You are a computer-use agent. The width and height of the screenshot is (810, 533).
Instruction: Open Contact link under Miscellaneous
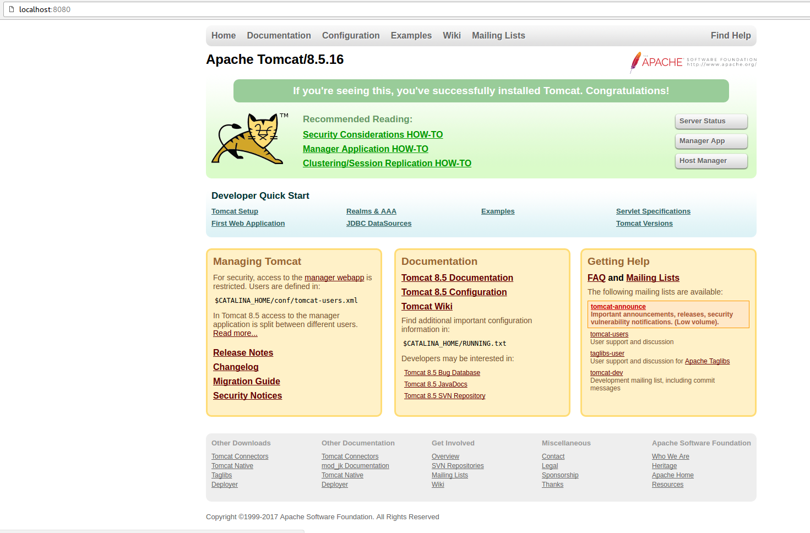(x=553, y=456)
